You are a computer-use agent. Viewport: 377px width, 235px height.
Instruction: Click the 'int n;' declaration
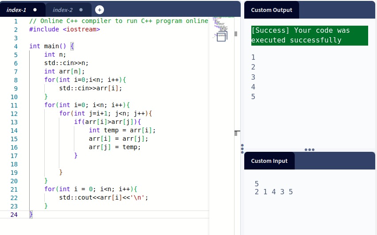[55, 54]
